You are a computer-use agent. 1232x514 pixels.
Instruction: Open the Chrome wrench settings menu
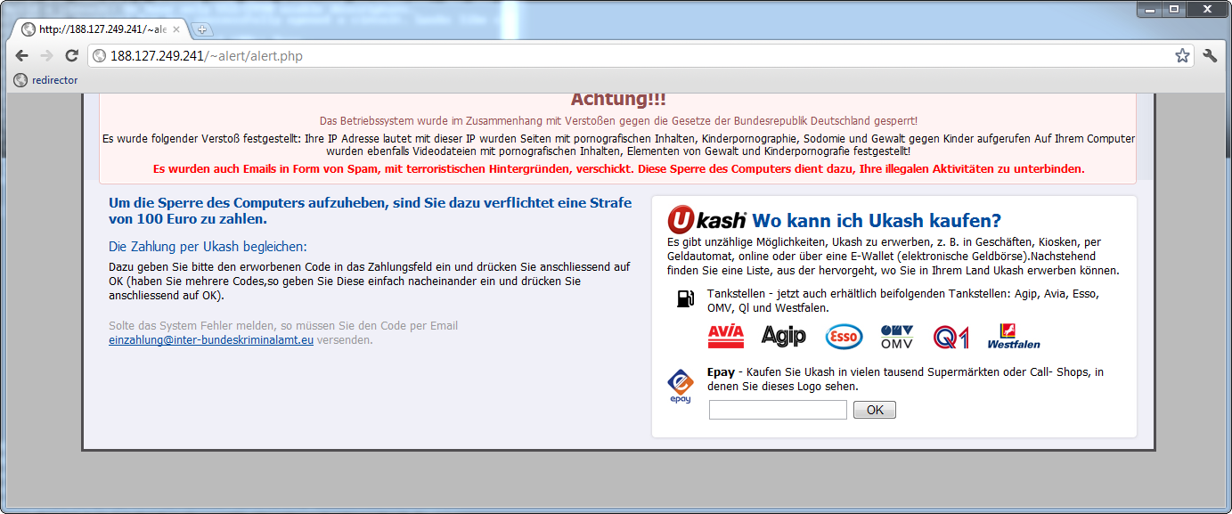1210,56
